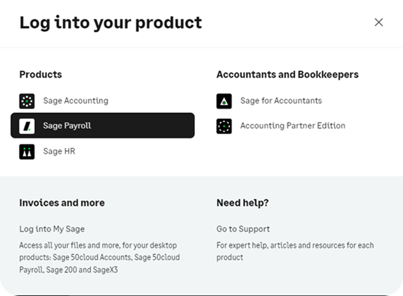
Task: Click the Need help? heading
Action: 242,203
